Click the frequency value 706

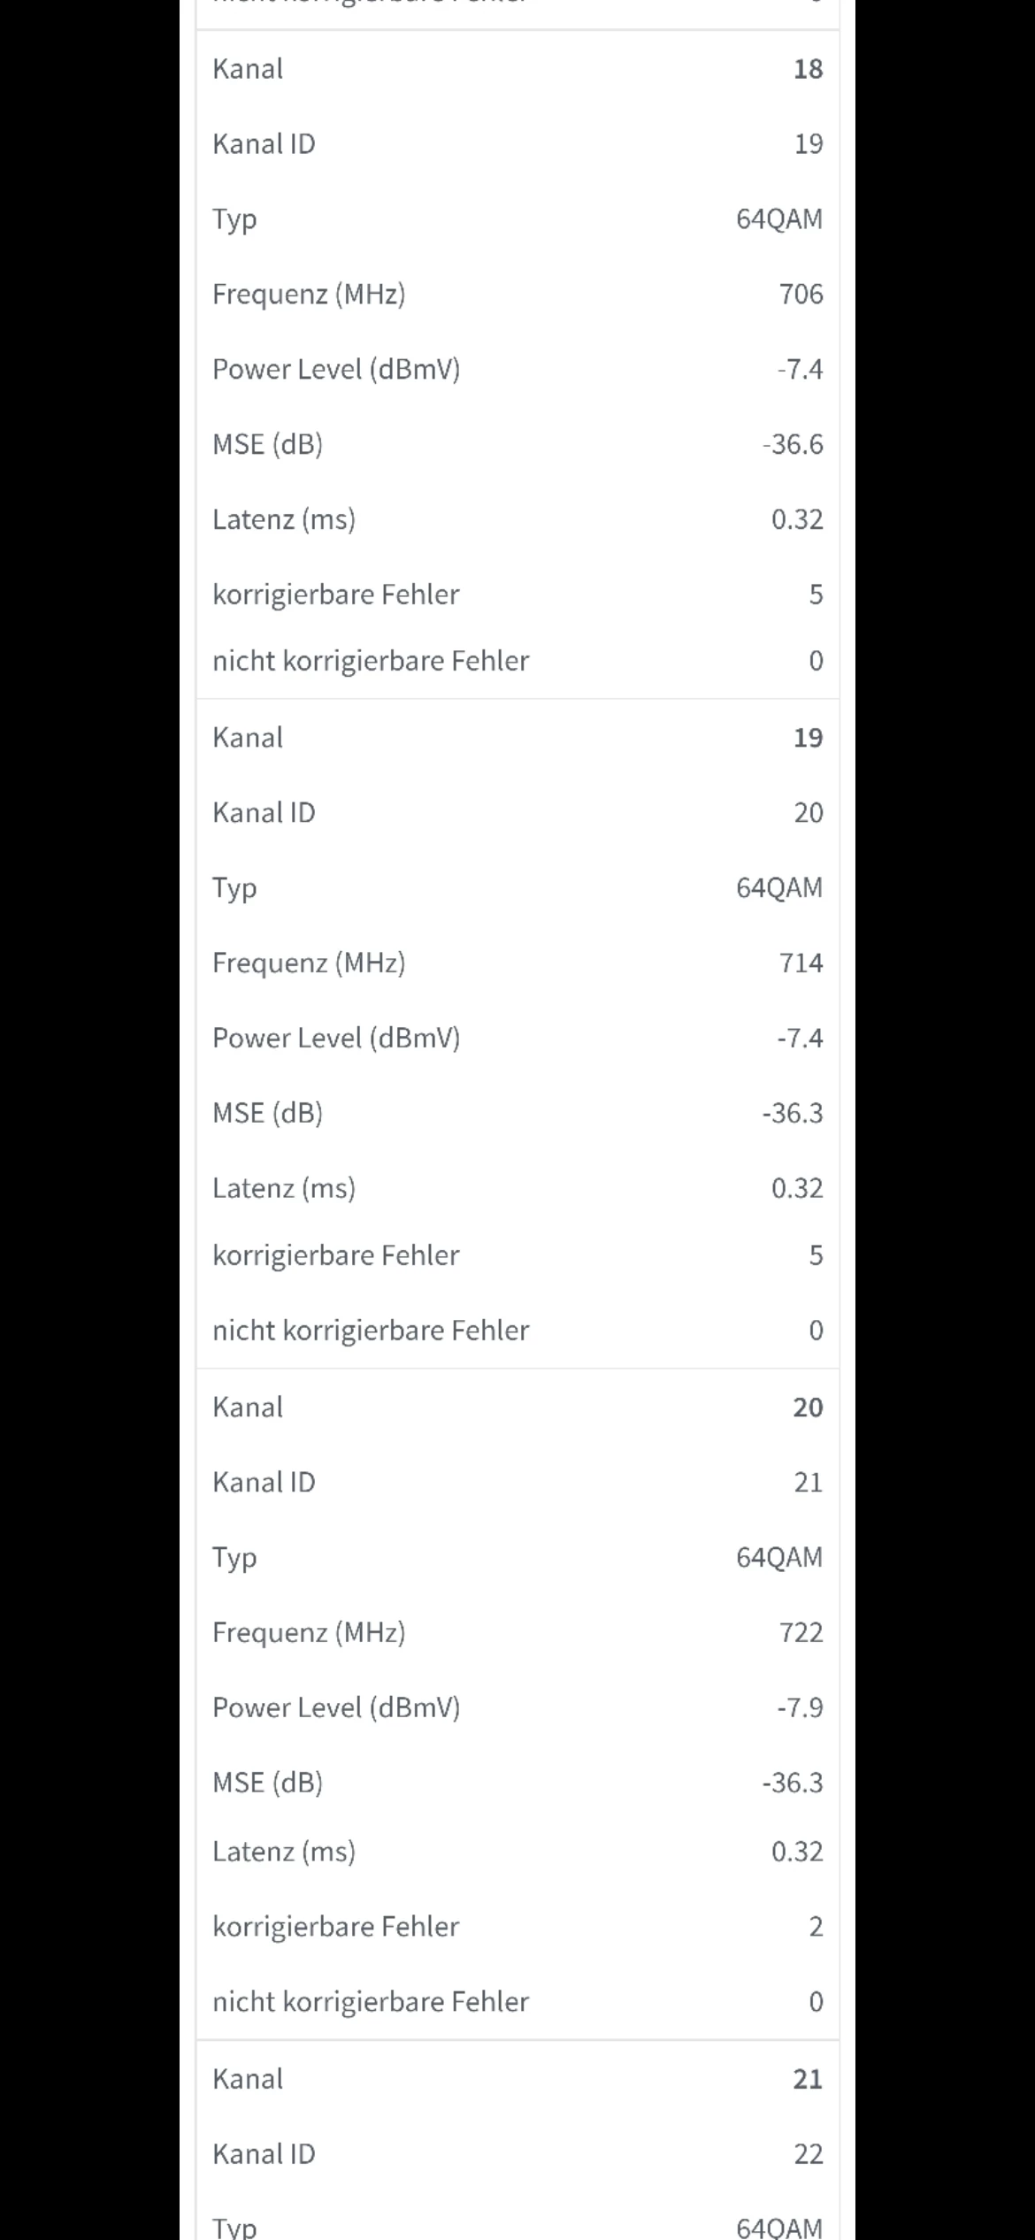(x=801, y=294)
